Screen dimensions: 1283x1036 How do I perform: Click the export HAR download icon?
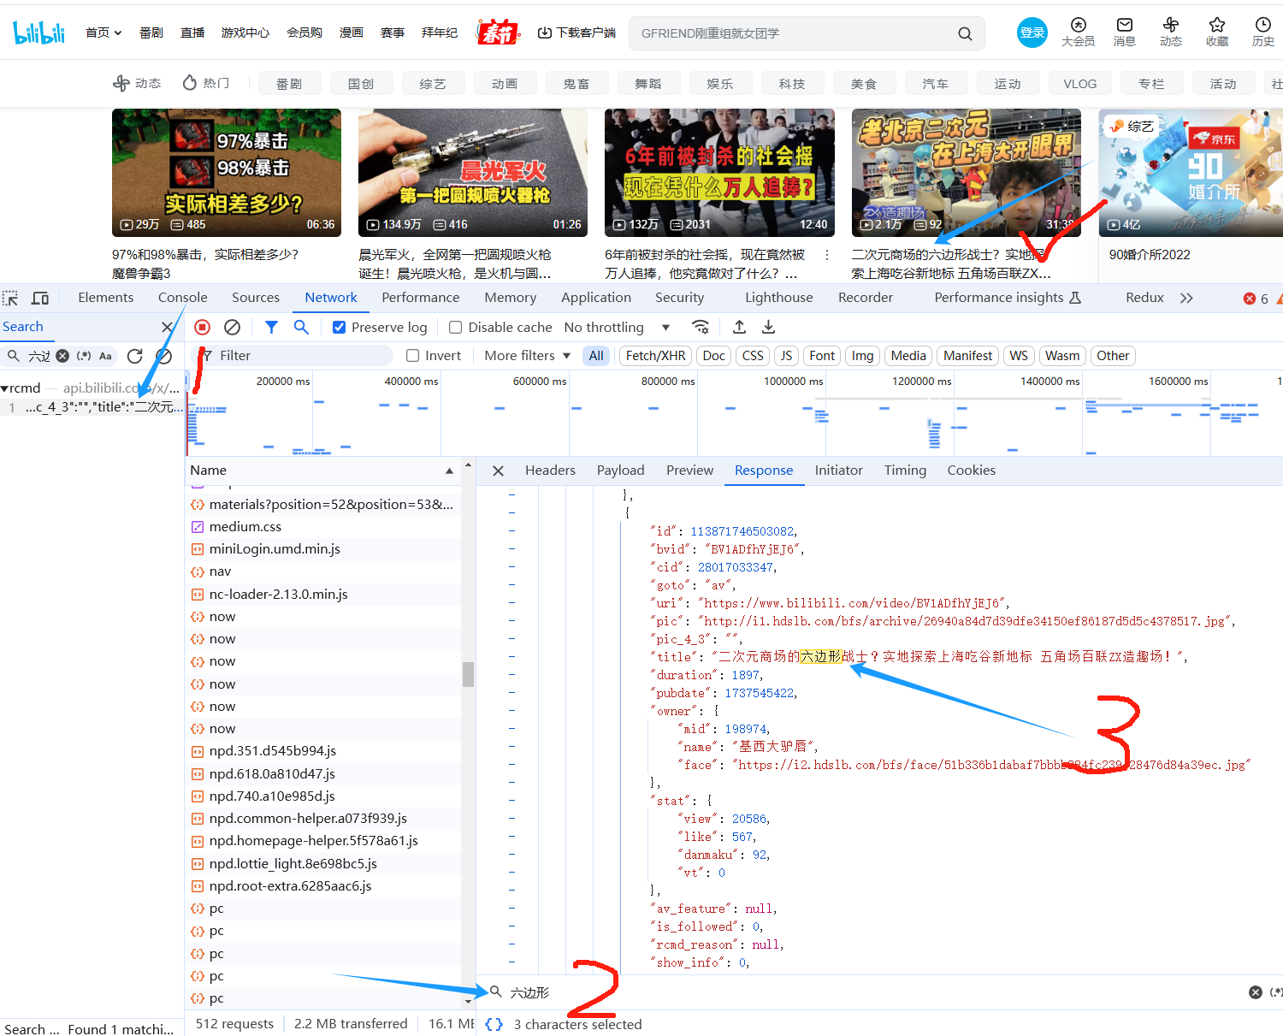click(769, 327)
